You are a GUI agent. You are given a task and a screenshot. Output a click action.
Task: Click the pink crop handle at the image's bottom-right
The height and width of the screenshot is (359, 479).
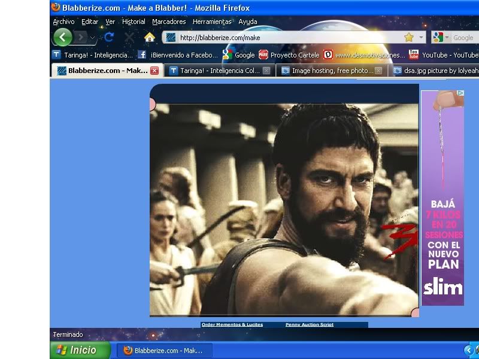(x=415, y=312)
